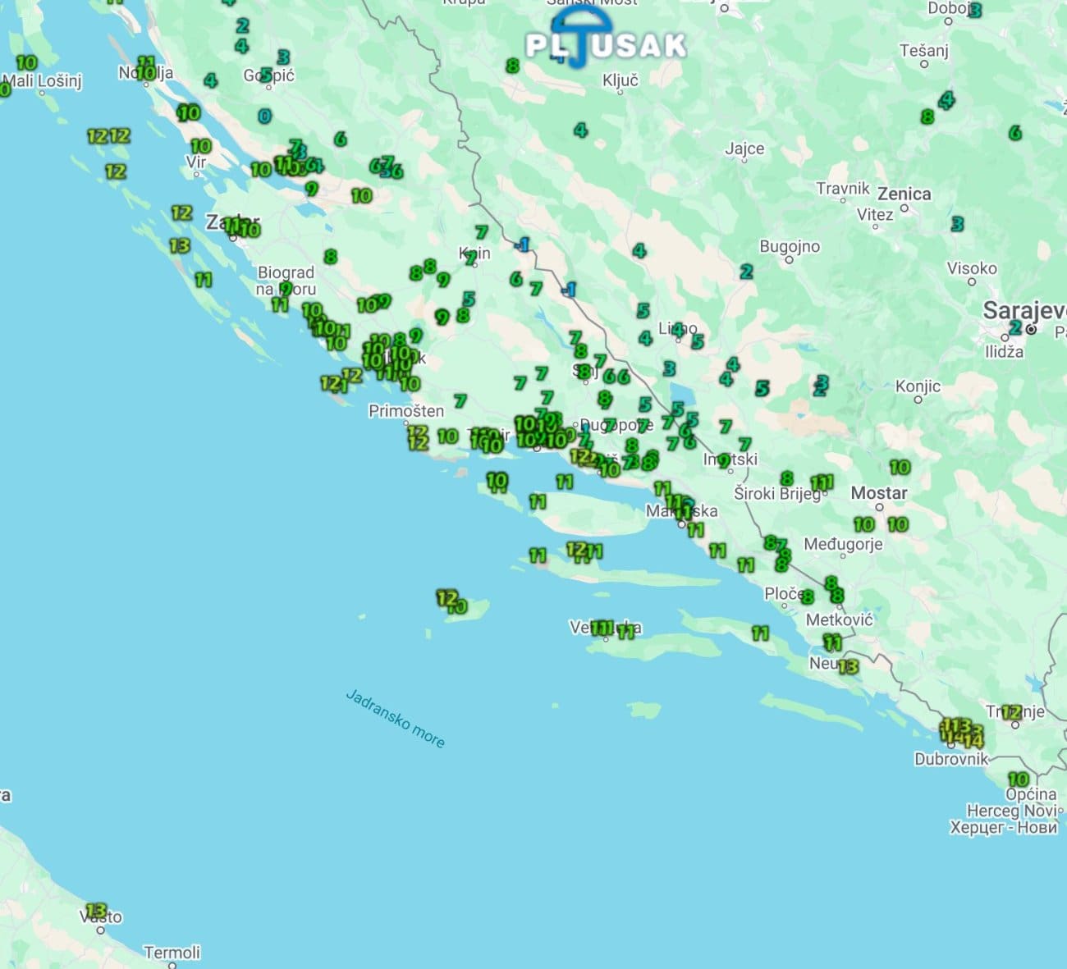Click the Jadransko more sea label
Image resolution: width=1067 pixels, height=969 pixels.
(395, 718)
